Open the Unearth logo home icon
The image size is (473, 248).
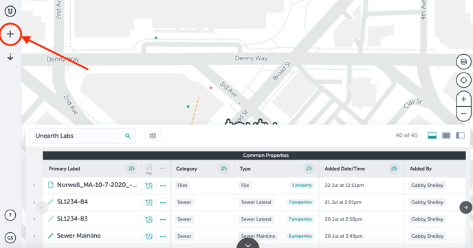click(10, 12)
